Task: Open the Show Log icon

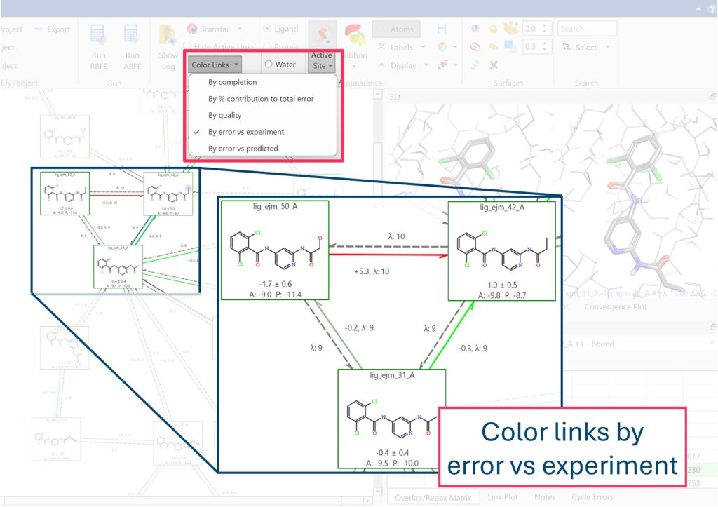Action: click(x=167, y=36)
